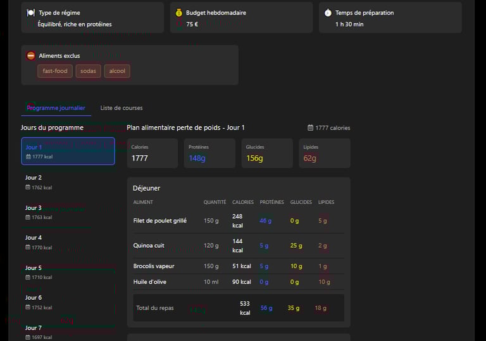Click the Jours du programme heading

(52, 127)
